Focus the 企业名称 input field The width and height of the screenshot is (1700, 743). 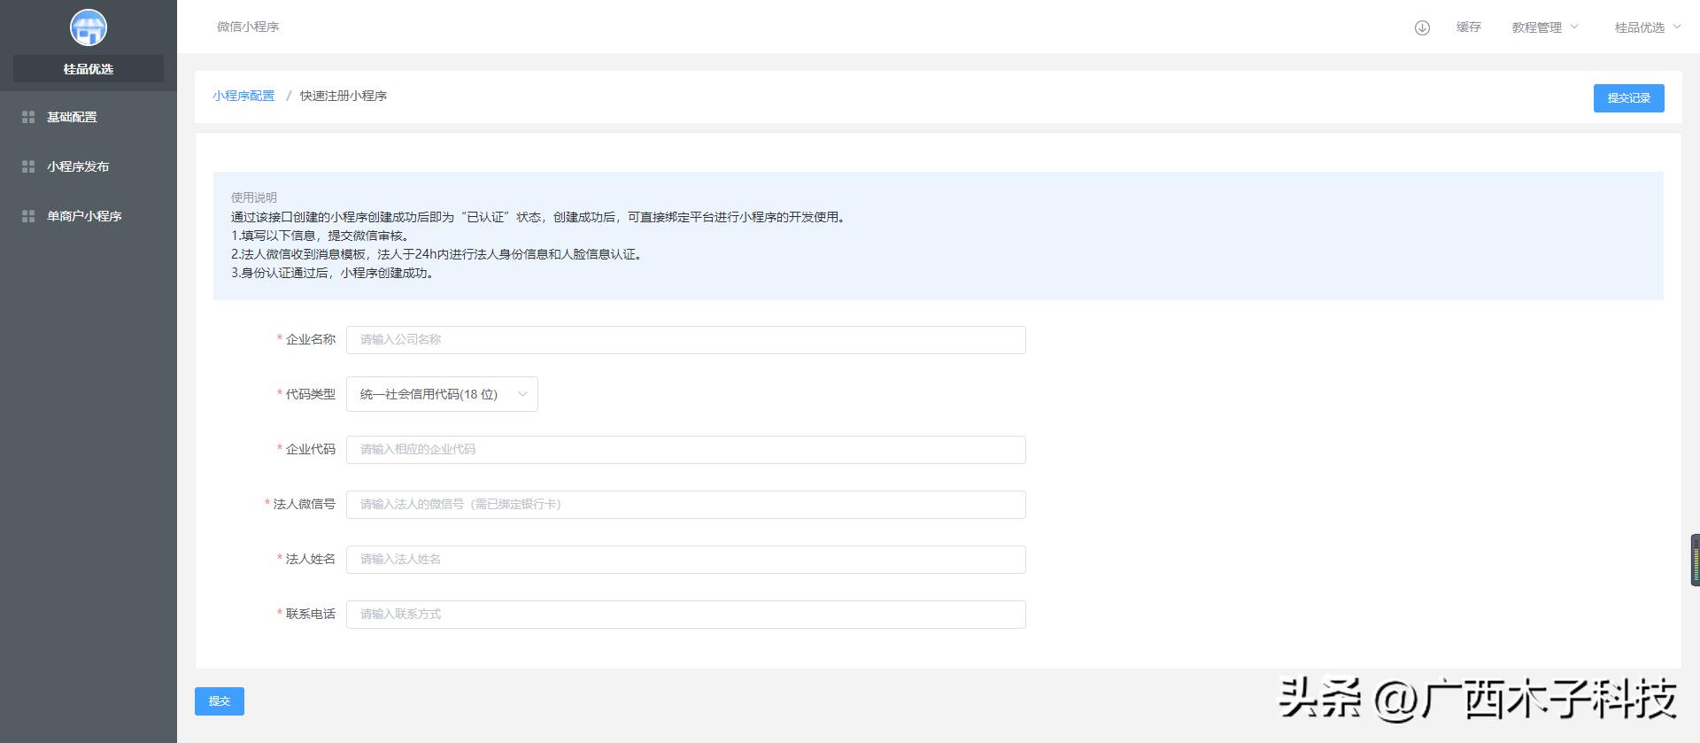[x=685, y=340]
